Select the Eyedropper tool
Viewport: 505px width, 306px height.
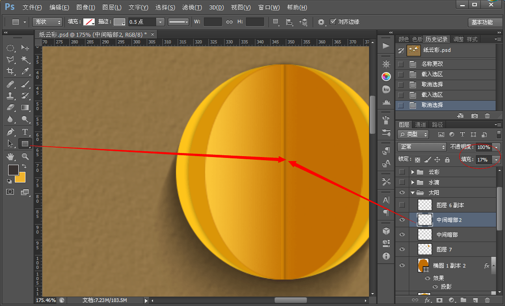[x=25, y=71]
